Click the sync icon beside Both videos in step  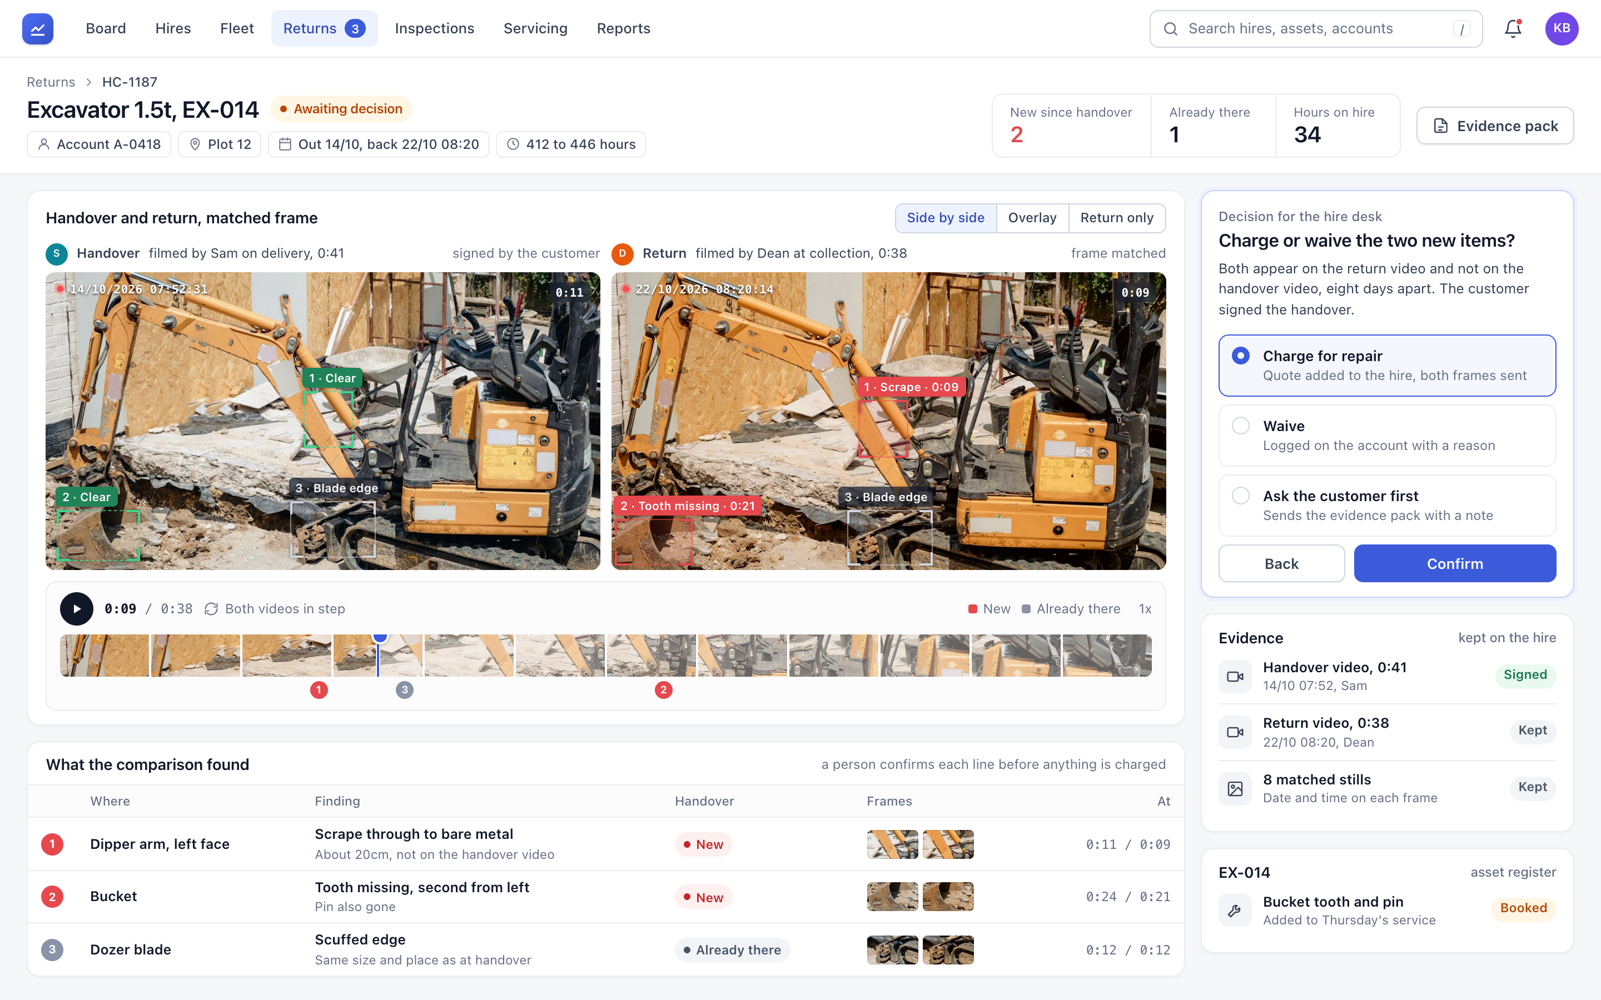click(211, 608)
